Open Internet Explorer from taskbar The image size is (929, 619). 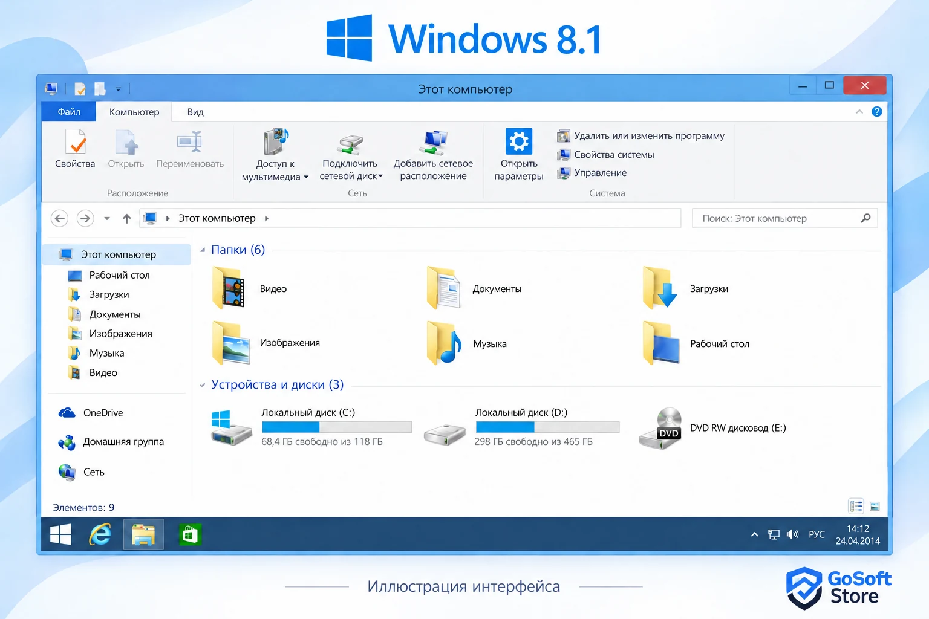100,534
